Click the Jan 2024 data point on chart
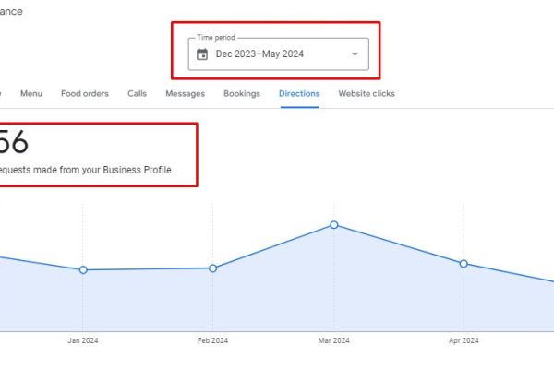 click(83, 270)
